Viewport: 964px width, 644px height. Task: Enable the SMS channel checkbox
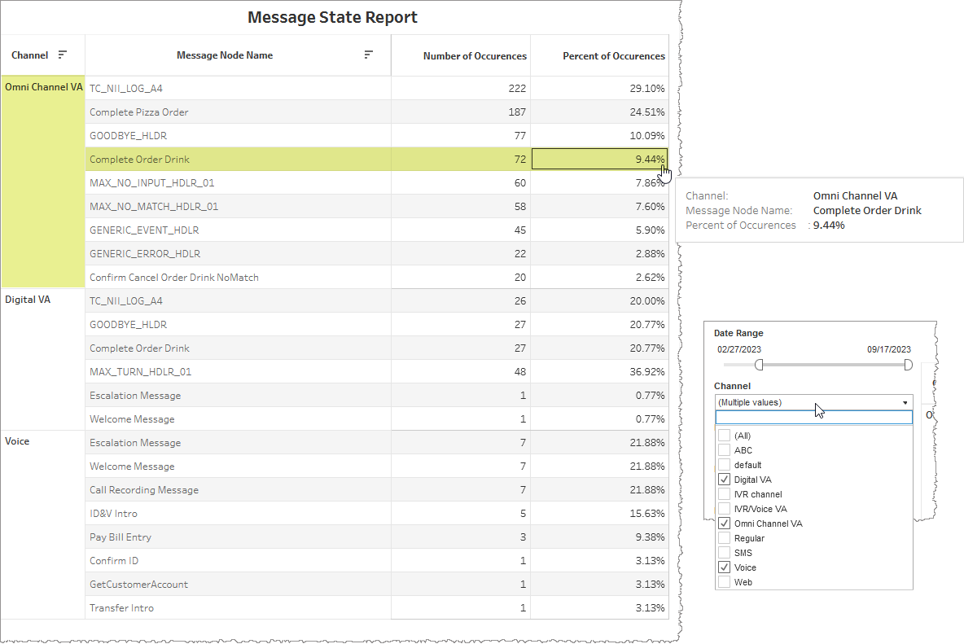pos(725,553)
